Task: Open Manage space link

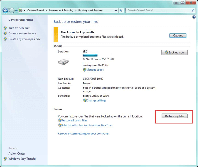Action: (95, 70)
